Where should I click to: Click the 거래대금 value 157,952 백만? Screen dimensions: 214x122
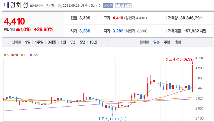pyautogui.click(x=195, y=31)
